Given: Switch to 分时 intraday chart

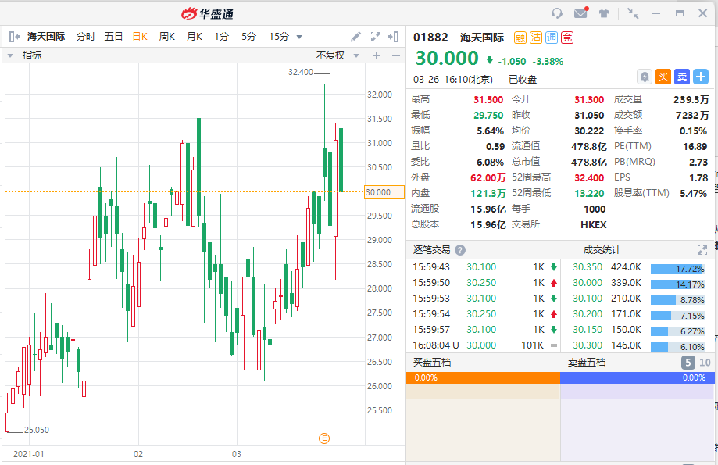Looking at the screenshot, I should (x=85, y=37).
